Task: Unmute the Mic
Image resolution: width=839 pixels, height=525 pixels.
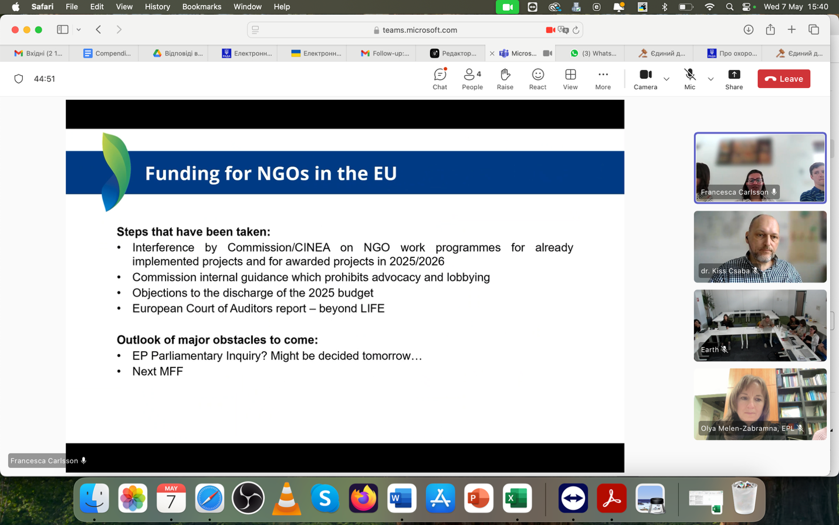Action: 689,79
